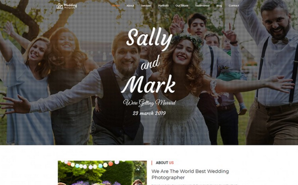Go to the About page
The height and width of the screenshot is (185, 298).
pyautogui.click(x=130, y=6)
